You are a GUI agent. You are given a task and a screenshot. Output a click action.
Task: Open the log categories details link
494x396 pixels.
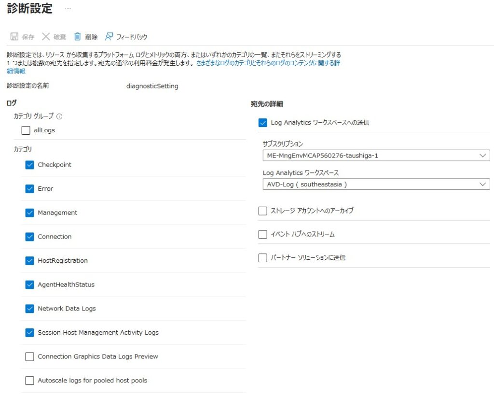tap(268, 63)
